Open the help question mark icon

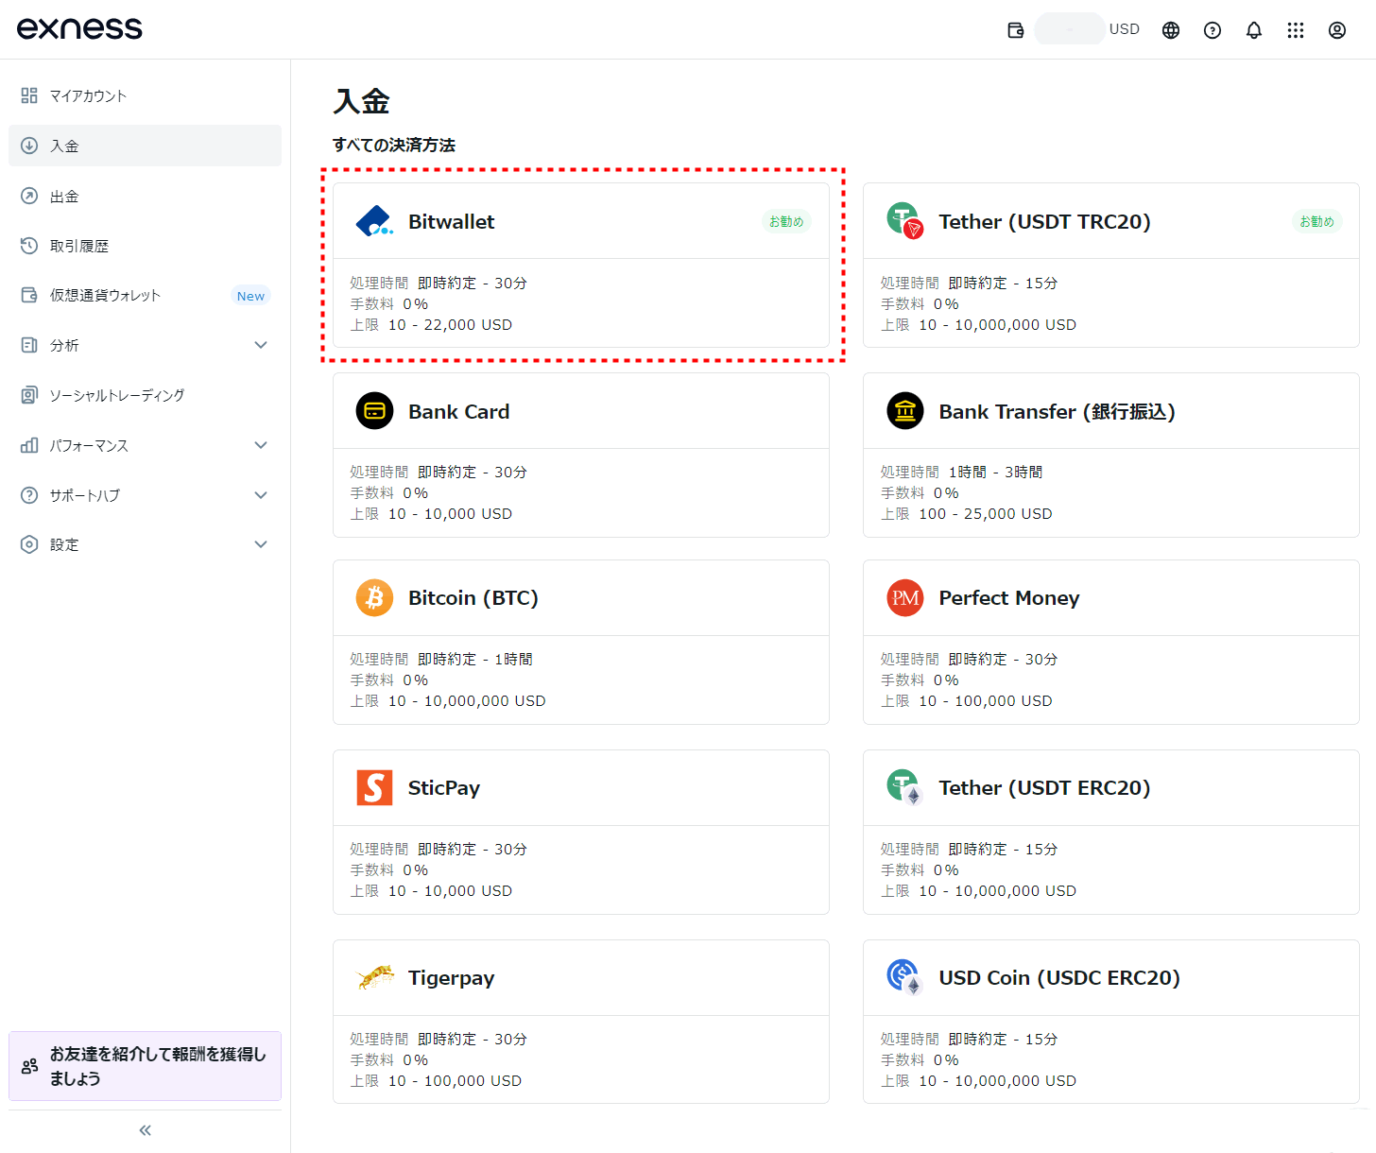1213,30
